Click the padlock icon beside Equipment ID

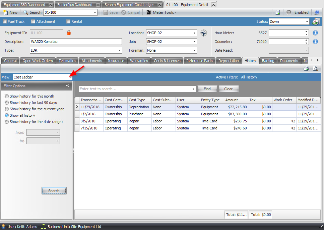point(68,33)
